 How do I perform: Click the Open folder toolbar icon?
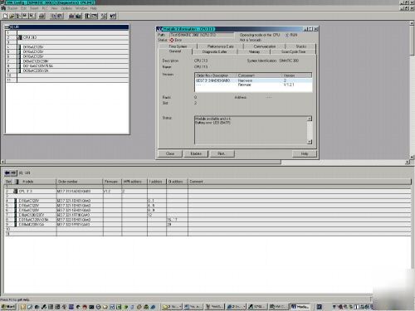point(12,16)
